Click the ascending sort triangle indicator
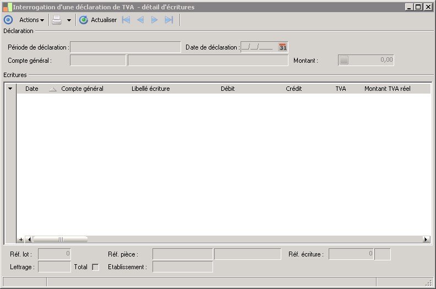Viewport: 436px width, 289px height. pos(53,89)
